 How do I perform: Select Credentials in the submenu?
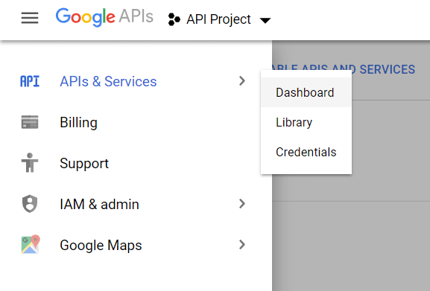[x=306, y=152]
